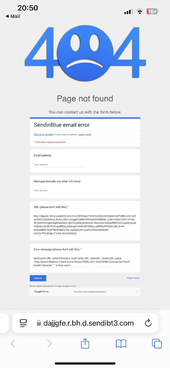Click the Clear form link

pyautogui.click(x=133, y=278)
